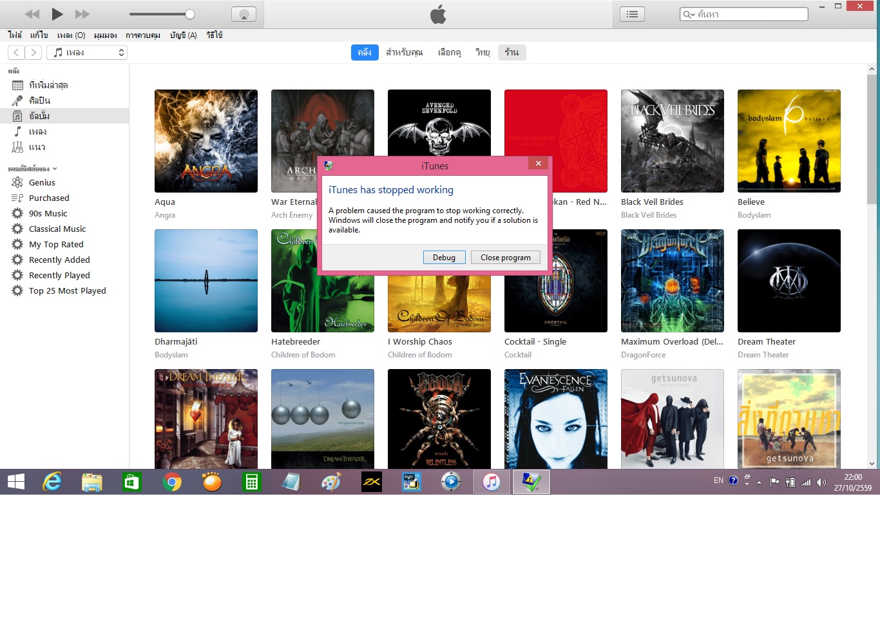Click the DragonForce artist name
Screen dimensions: 880x617
[x=644, y=355]
